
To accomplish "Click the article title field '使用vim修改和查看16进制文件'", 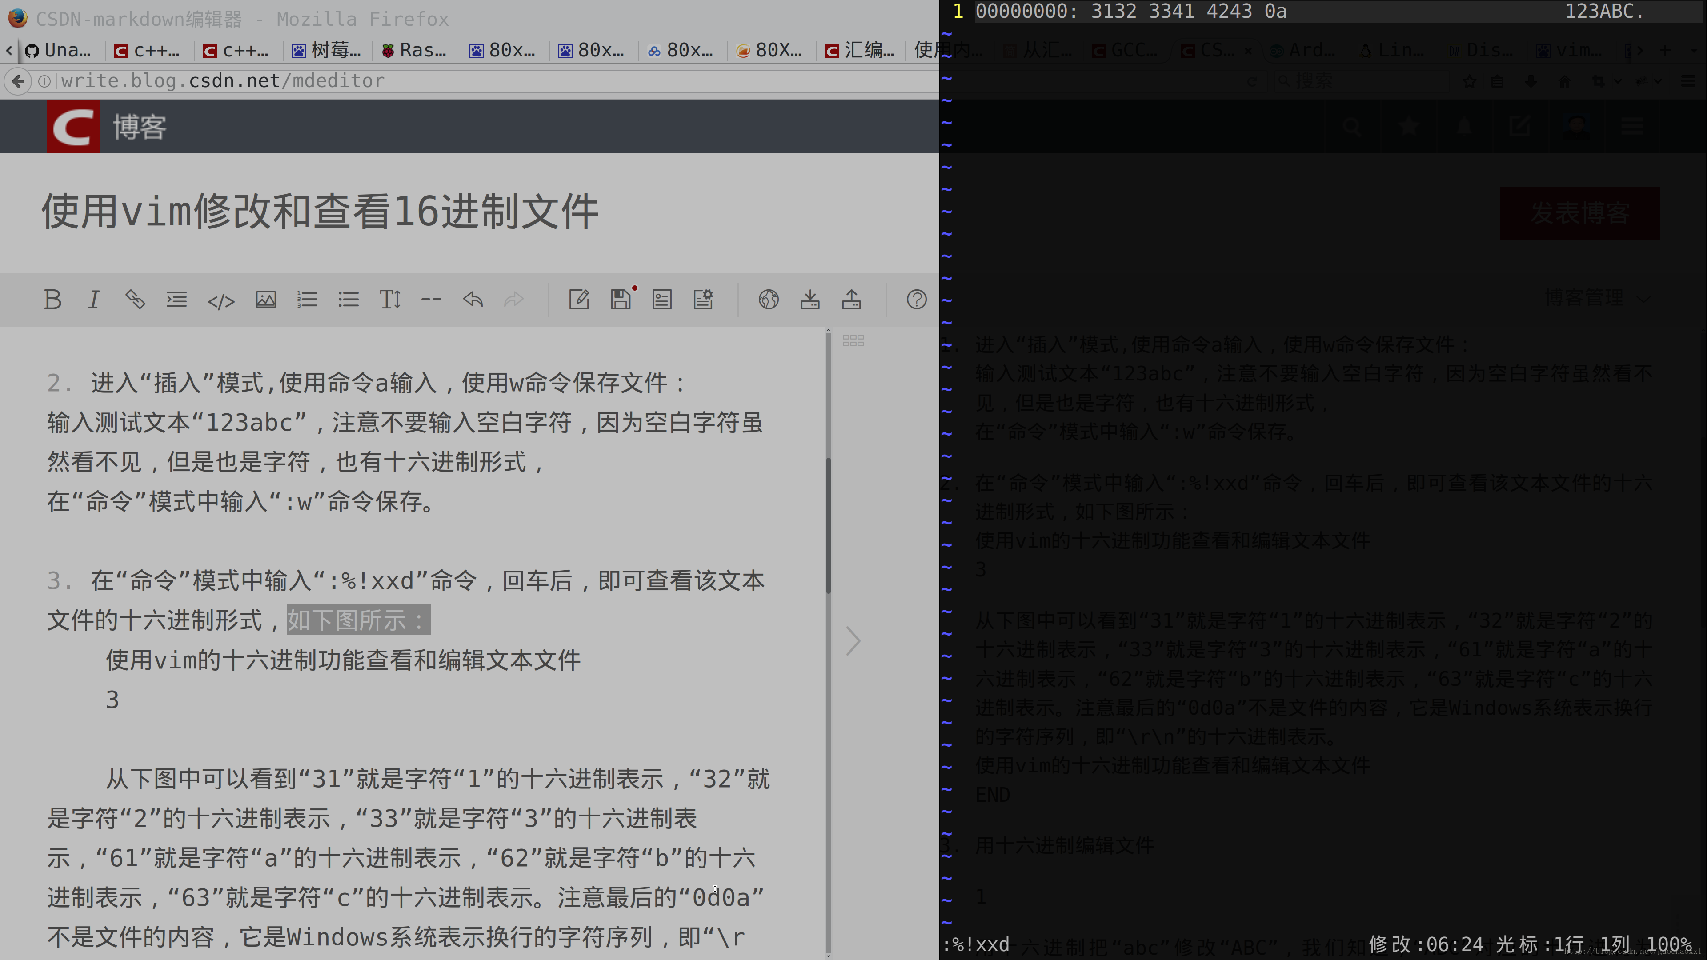I will 320,212.
